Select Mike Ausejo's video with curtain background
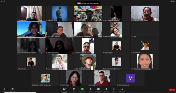 pos(31,13)
